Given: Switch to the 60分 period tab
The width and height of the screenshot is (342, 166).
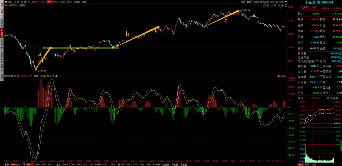Looking at the screenshot, I should point(55,2).
